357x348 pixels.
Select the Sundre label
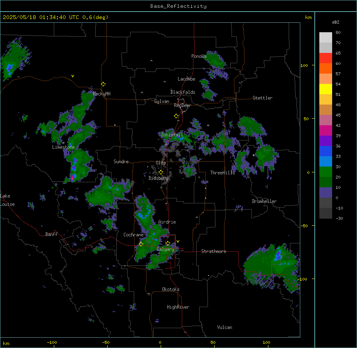pos(121,162)
